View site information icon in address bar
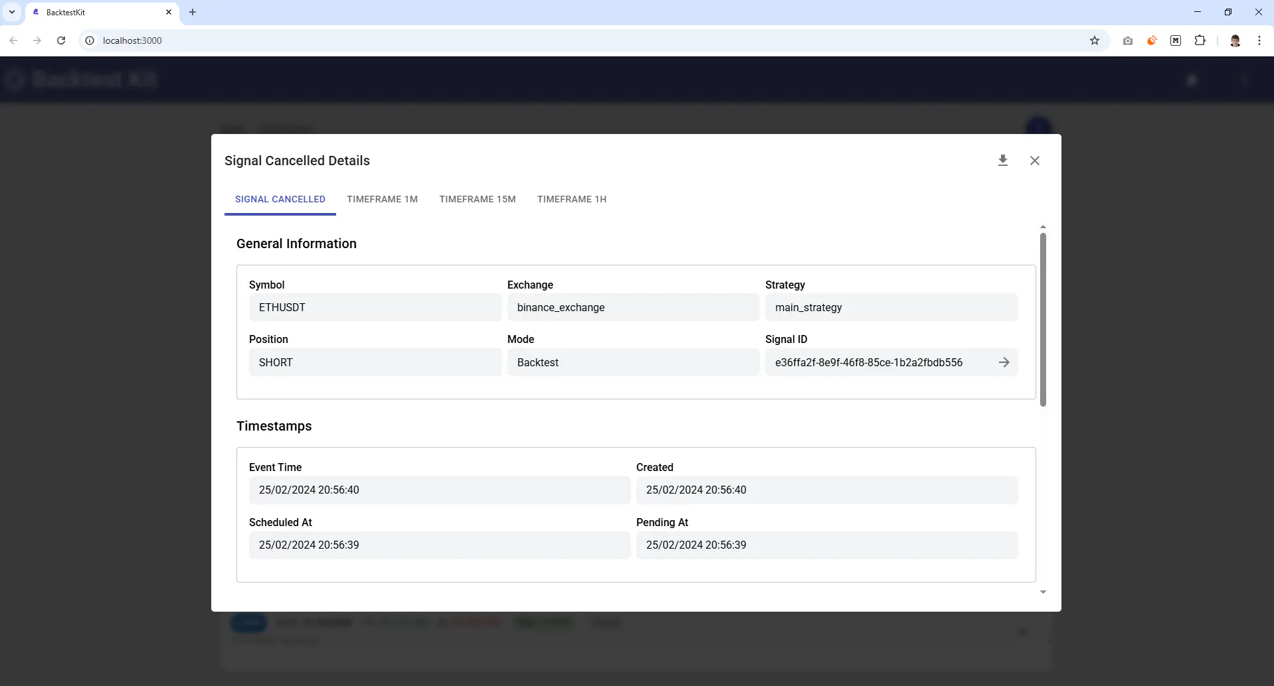The width and height of the screenshot is (1274, 686). [x=90, y=40]
